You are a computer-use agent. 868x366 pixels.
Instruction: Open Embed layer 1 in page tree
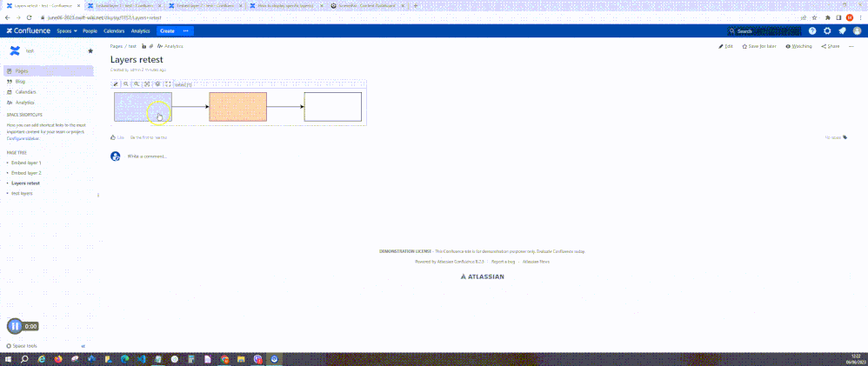(27, 163)
